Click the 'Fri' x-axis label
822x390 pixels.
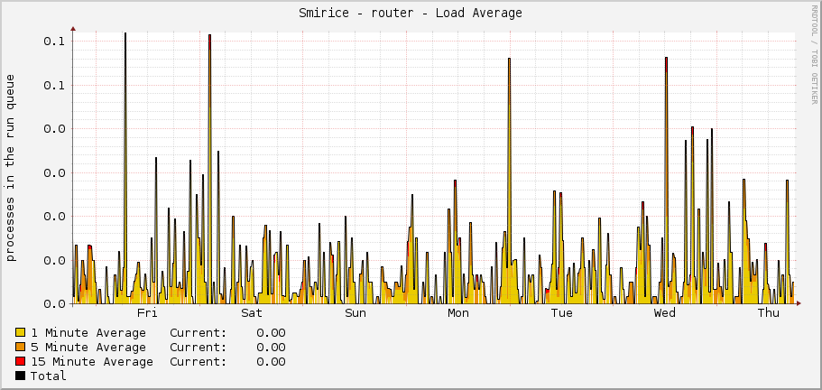point(147,313)
